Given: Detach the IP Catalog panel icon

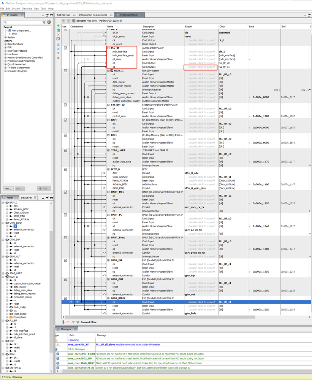Looking at the screenshot, I should [47, 15].
